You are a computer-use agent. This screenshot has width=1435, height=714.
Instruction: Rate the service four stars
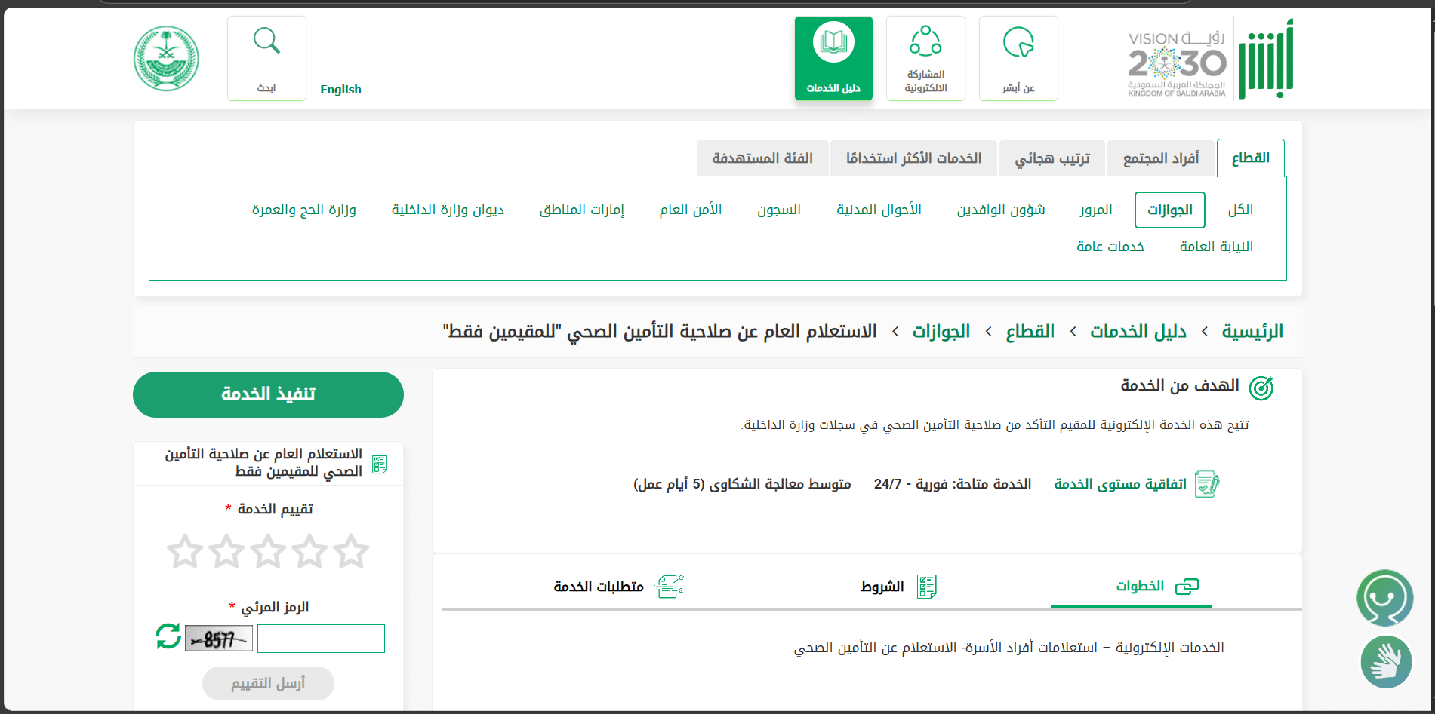pos(226,551)
